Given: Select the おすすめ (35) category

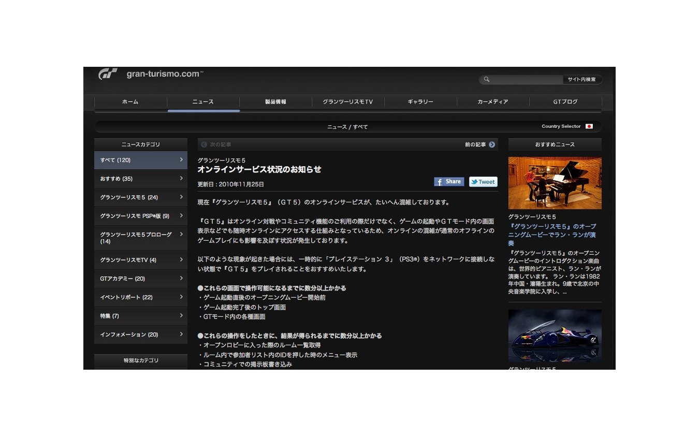Looking at the screenshot, I should (141, 179).
